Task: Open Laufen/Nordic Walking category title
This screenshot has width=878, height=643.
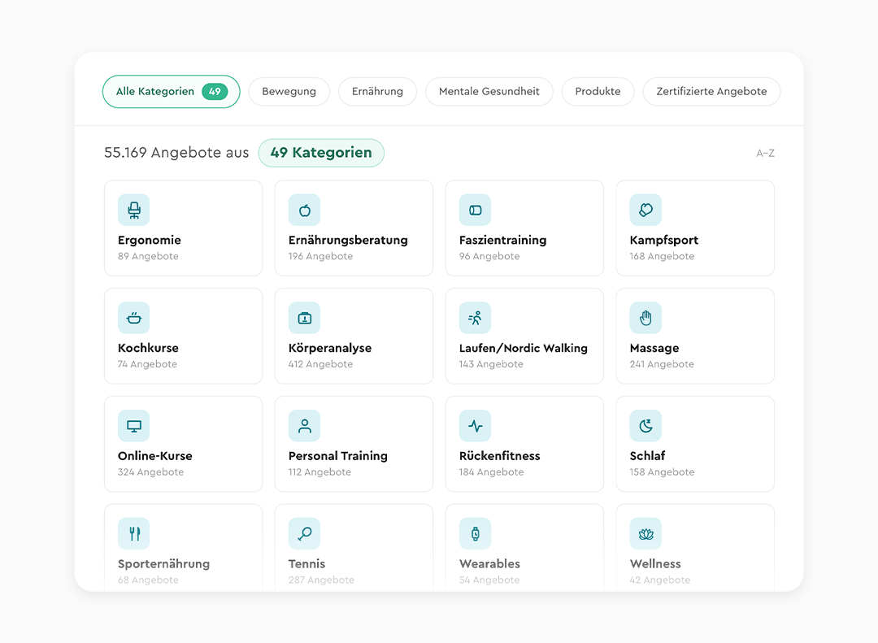Action: [524, 348]
